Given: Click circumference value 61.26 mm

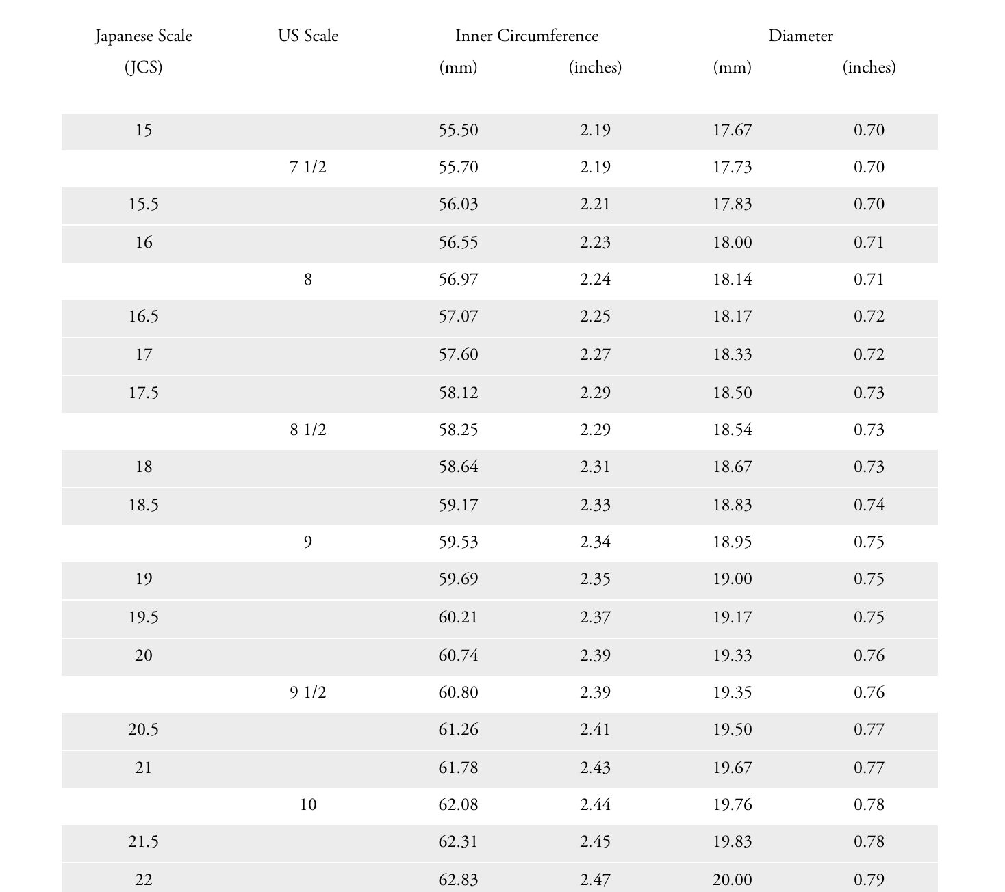Looking at the screenshot, I should click(x=458, y=730).
